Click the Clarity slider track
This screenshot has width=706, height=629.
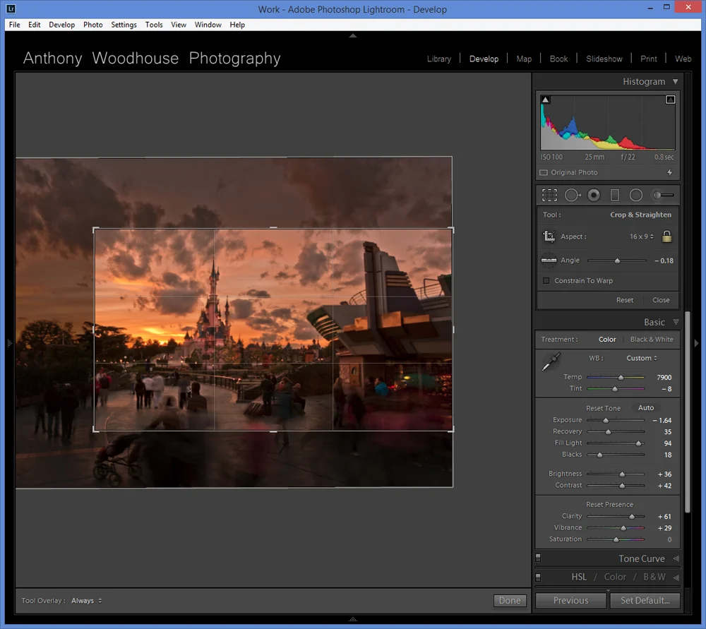point(616,516)
